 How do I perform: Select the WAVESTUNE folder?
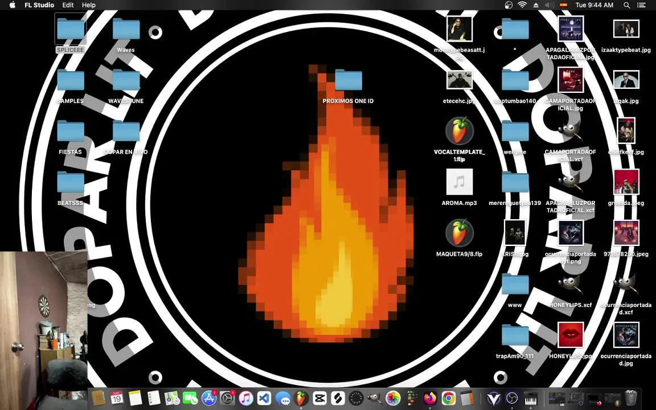click(x=126, y=80)
